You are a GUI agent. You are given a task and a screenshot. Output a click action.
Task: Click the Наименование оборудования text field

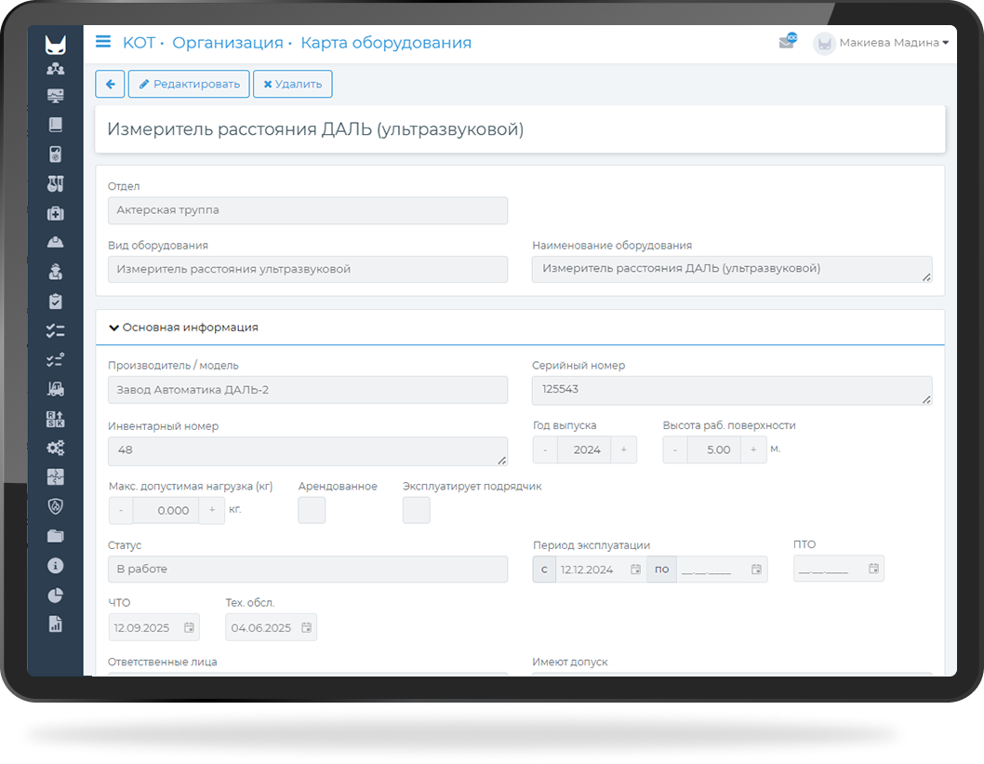click(732, 269)
